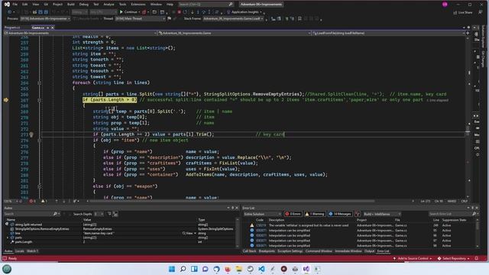Image resolution: width=489 pixels, height=275 pixels.
Task: Open the Debug menu
Action: click(x=83, y=5)
